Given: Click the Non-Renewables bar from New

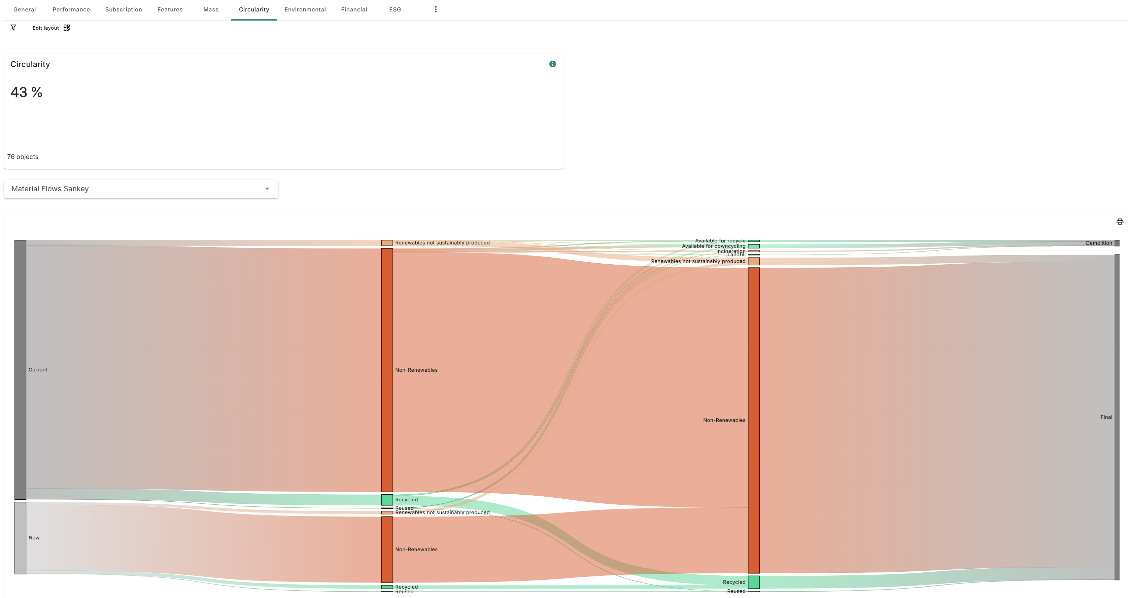Looking at the screenshot, I should 387,550.
